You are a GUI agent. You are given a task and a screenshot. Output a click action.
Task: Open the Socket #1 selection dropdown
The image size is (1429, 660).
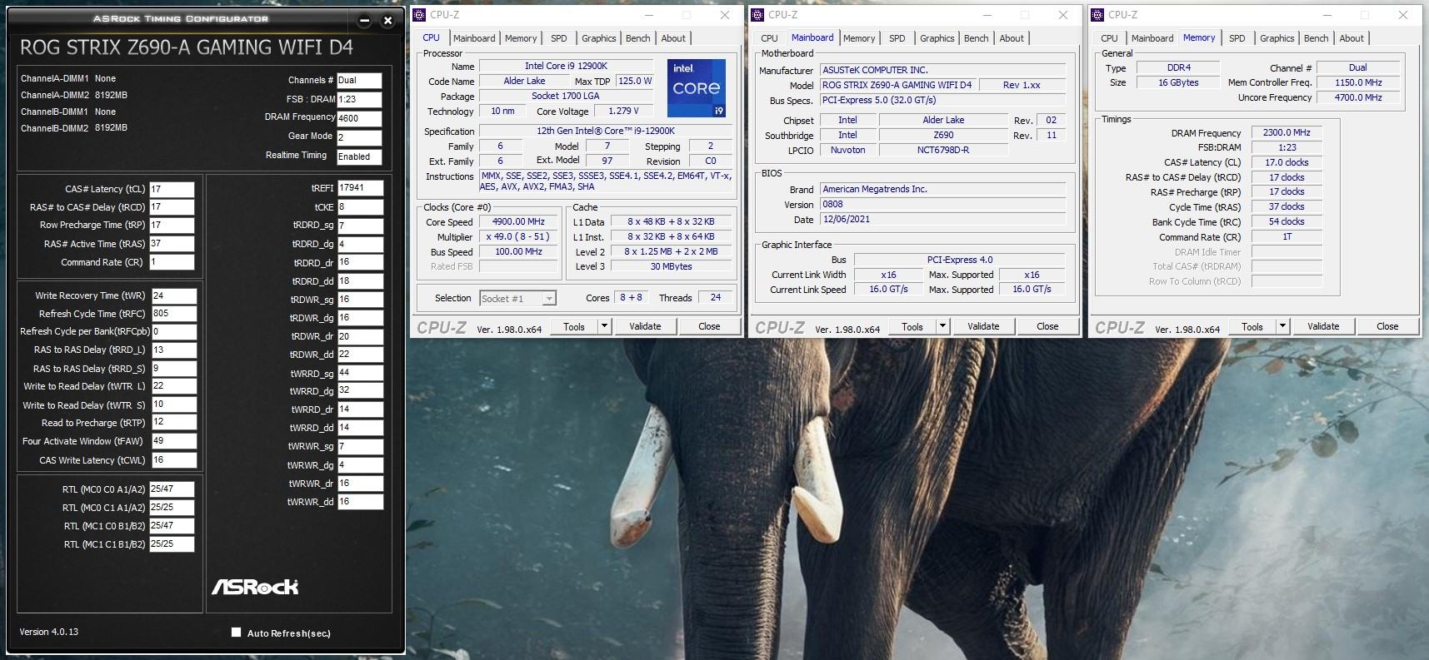click(x=549, y=299)
